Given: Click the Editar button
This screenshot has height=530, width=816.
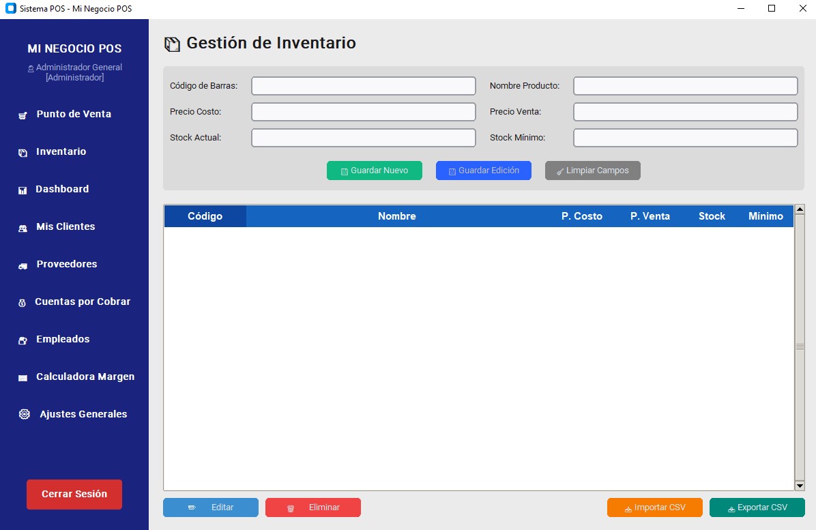Looking at the screenshot, I should click(211, 507).
